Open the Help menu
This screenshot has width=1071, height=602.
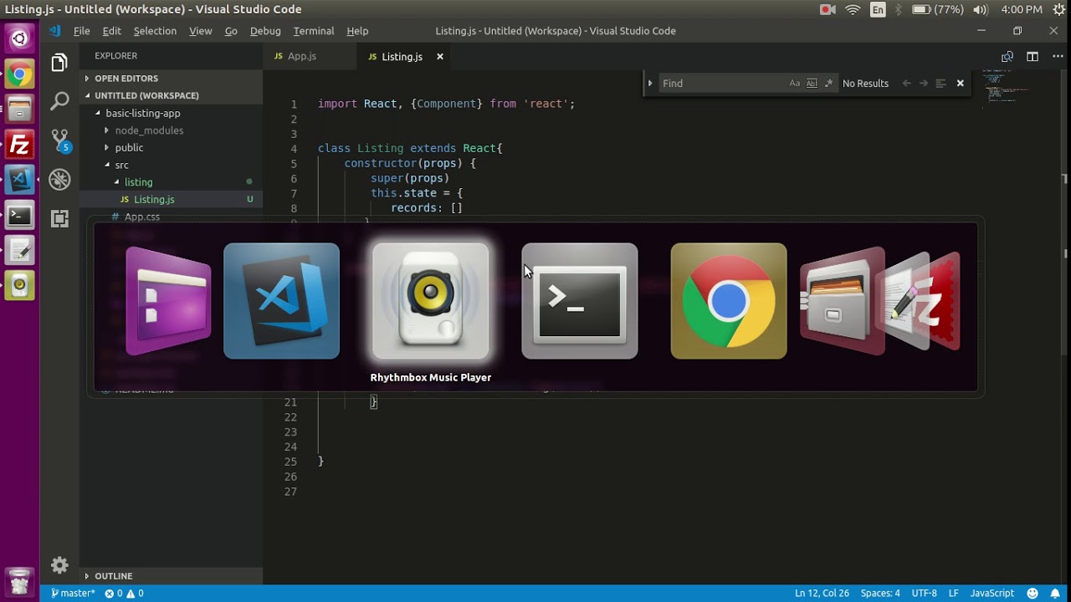click(x=357, y=31)
